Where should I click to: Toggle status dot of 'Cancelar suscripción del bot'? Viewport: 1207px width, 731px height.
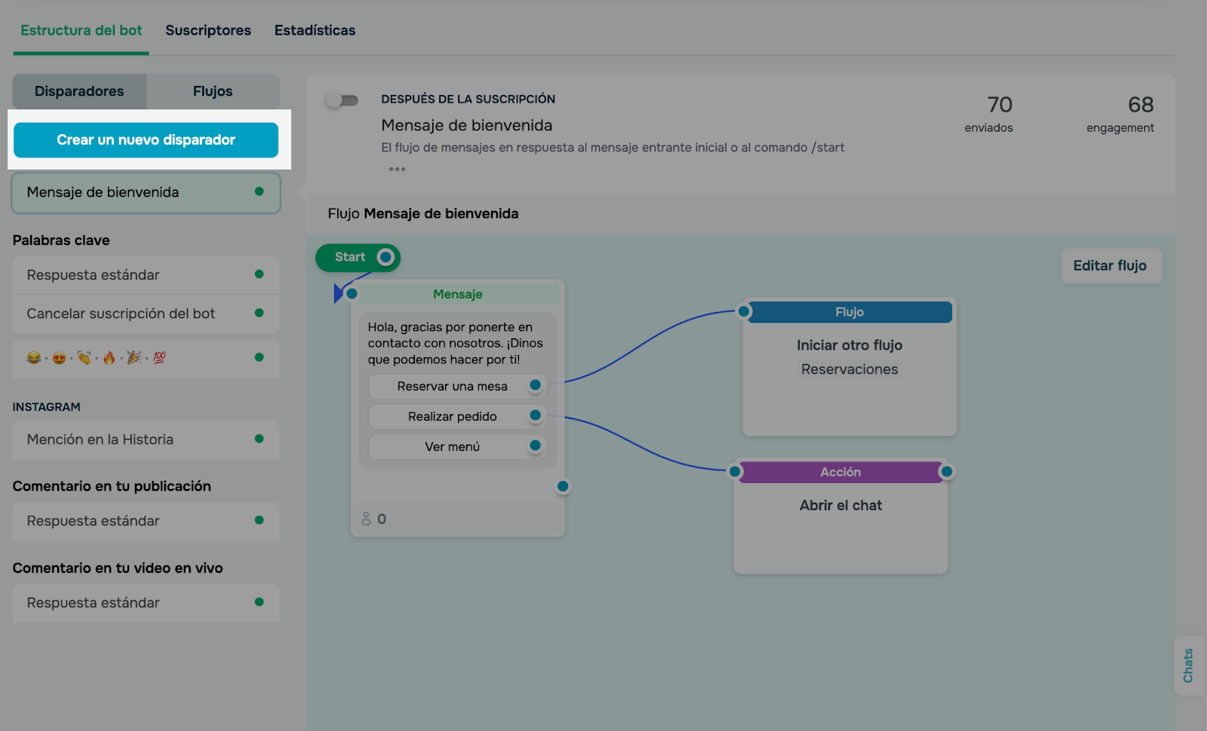point(259,313)
